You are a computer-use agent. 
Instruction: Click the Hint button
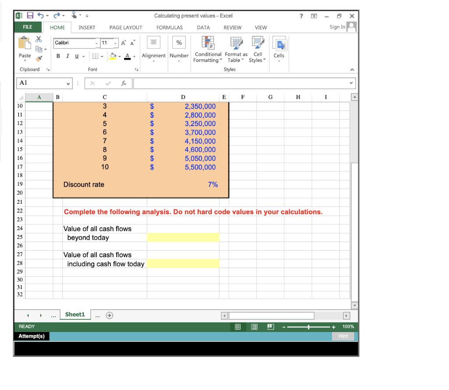343,336
